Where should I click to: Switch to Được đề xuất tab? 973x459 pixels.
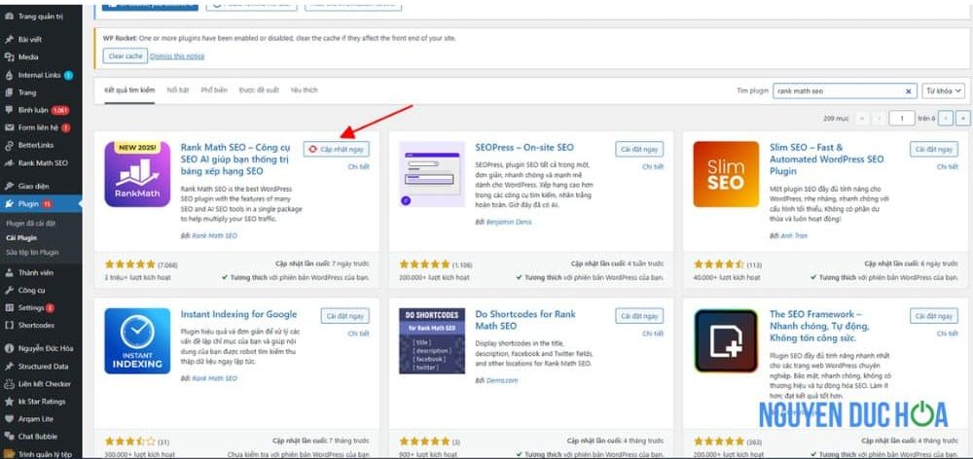(x=259, y=89)
